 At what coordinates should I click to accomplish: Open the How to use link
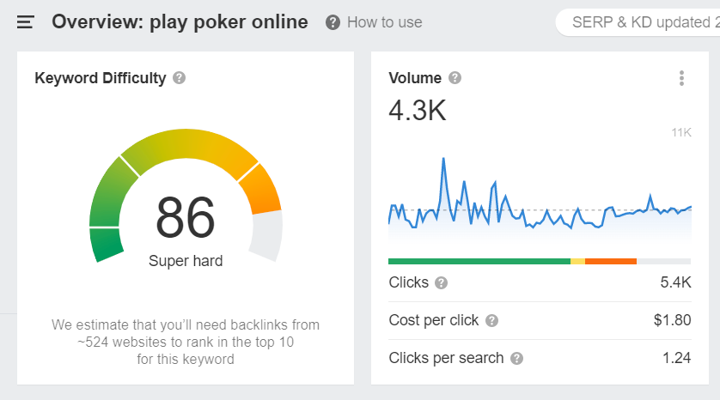pyautogui.click(x=384, y=22)
